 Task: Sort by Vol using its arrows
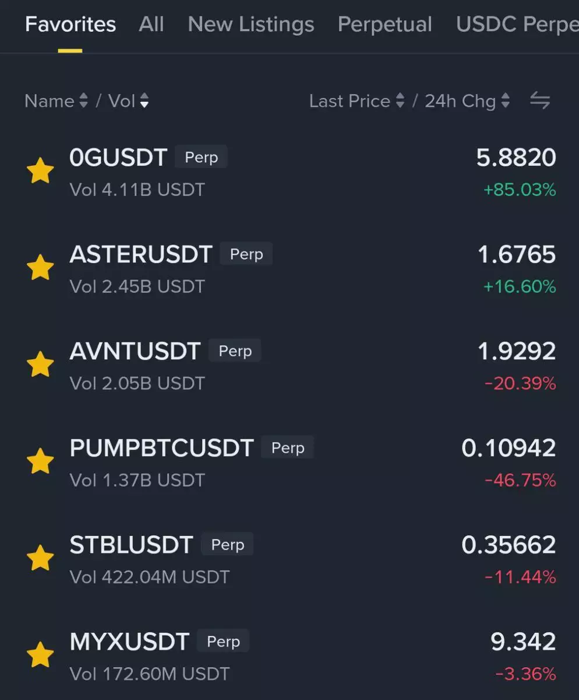[x=144, y=101]
